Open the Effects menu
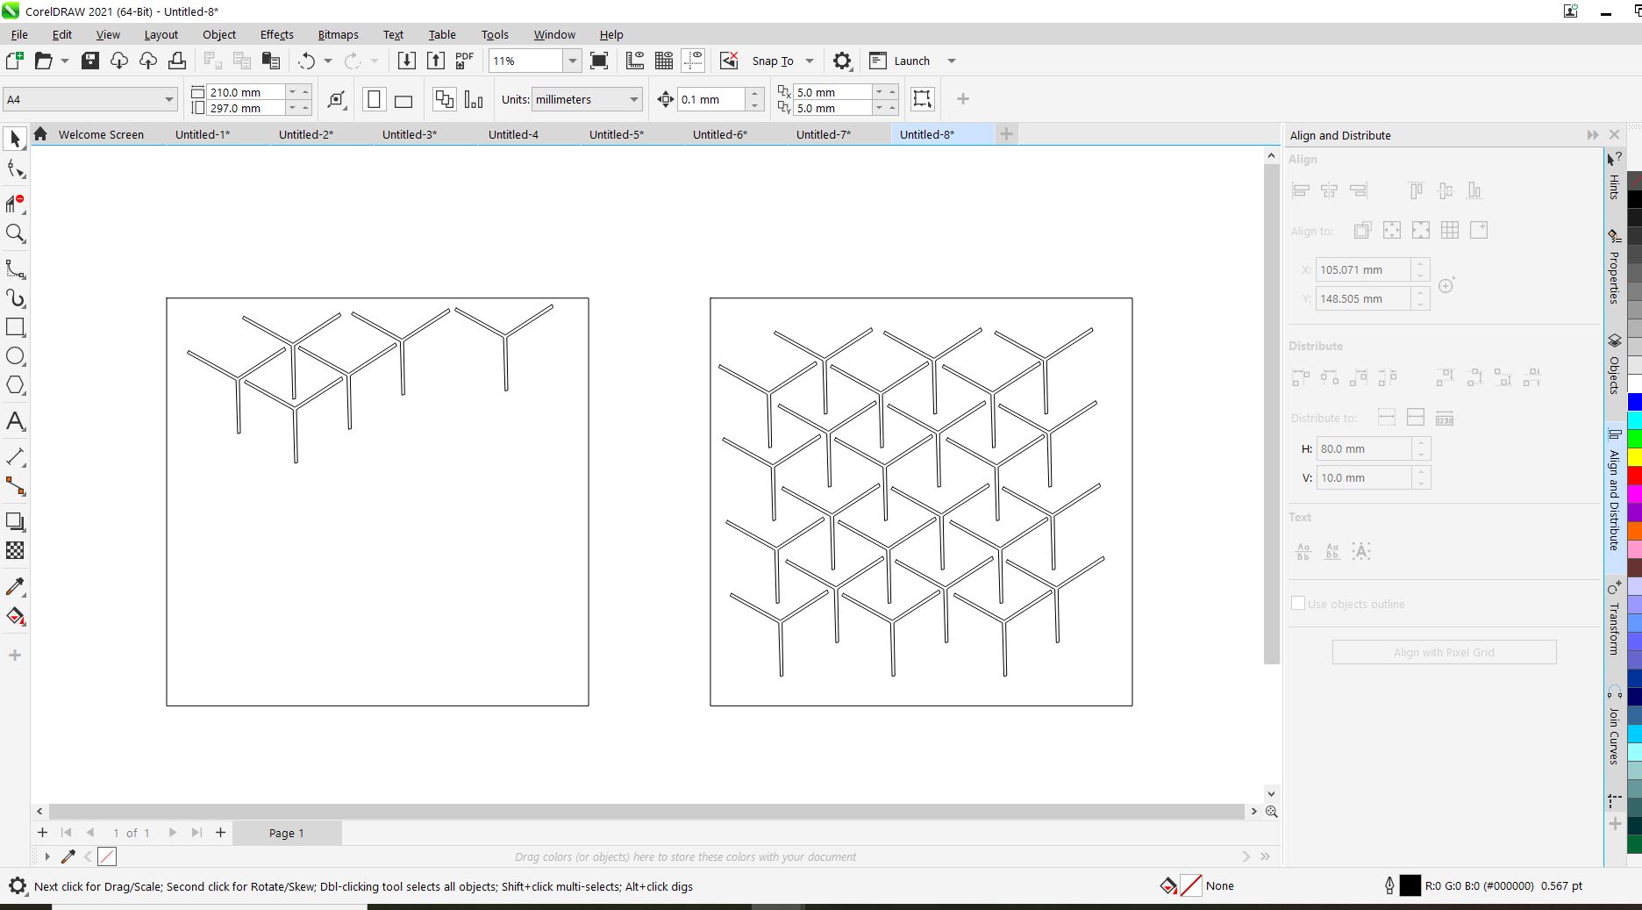Viewport: 1642px width, 910px height. [276, 34]
